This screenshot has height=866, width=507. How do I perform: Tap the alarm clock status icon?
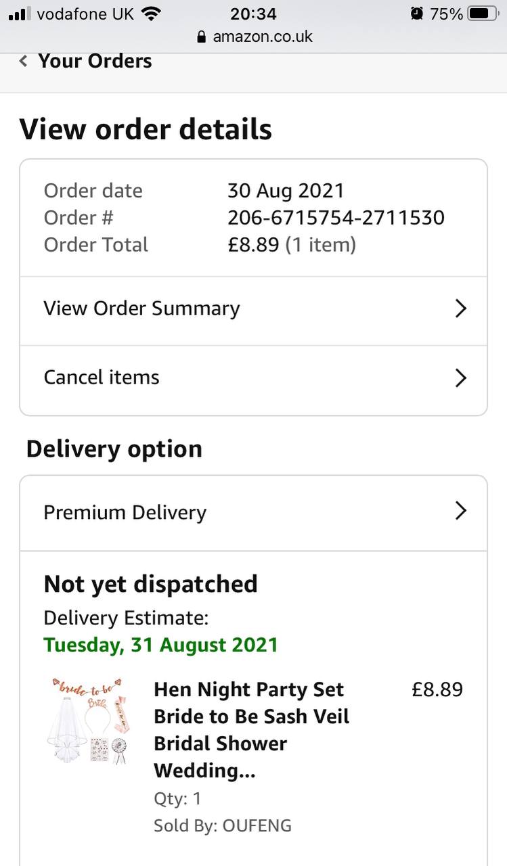[x=416, y=14]
